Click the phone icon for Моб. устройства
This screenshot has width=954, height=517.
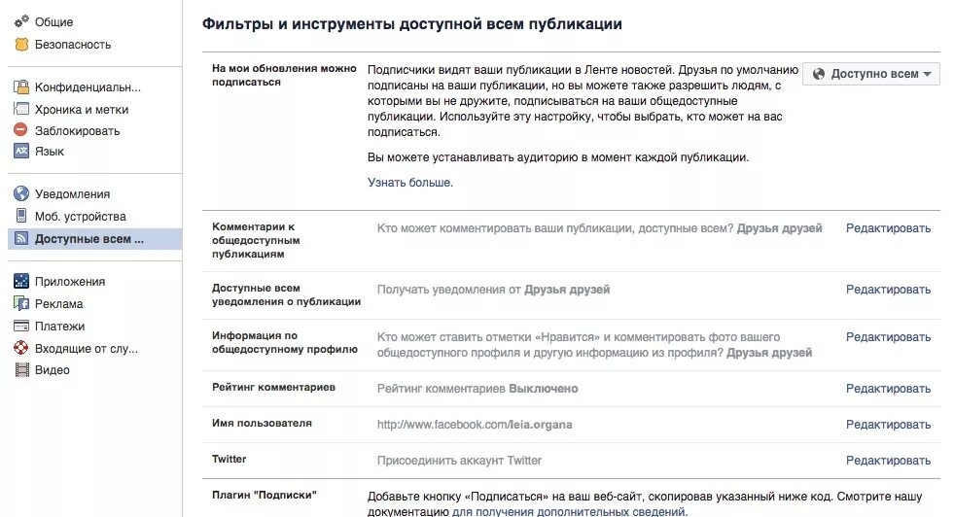[21, 216]
